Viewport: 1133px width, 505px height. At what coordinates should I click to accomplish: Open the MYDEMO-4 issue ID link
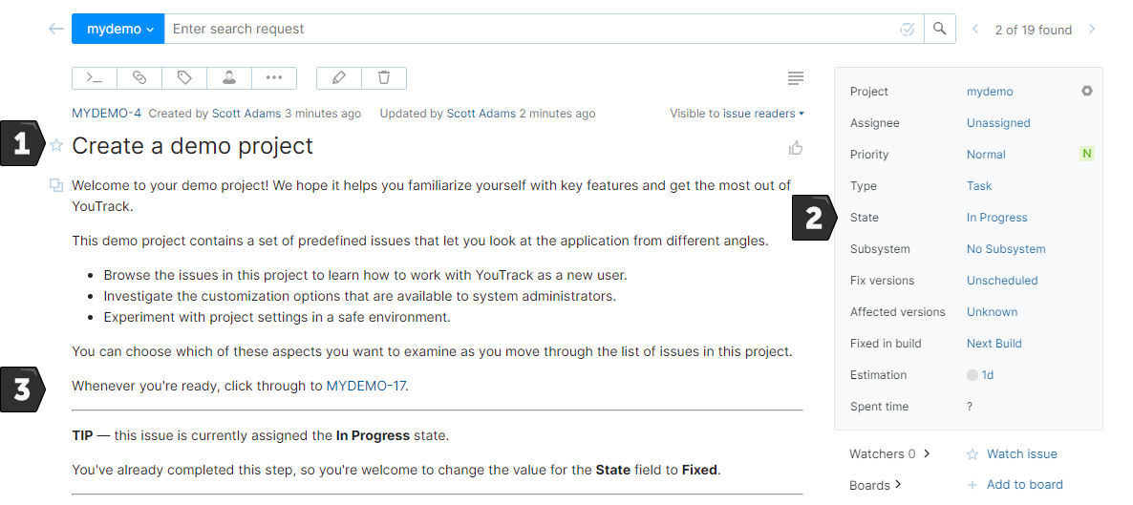(106, 114)
